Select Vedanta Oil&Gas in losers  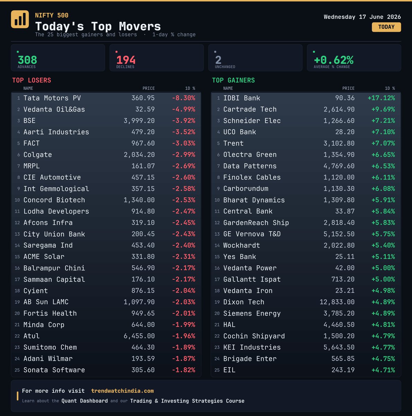click(54, 110)
